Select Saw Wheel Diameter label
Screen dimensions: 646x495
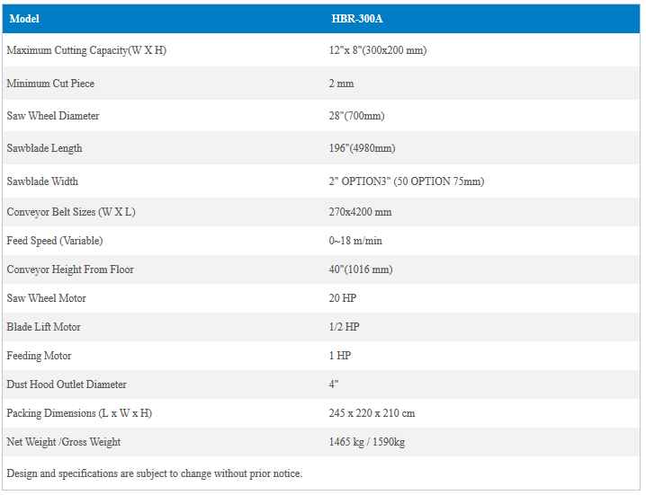[x=53, y=116]
